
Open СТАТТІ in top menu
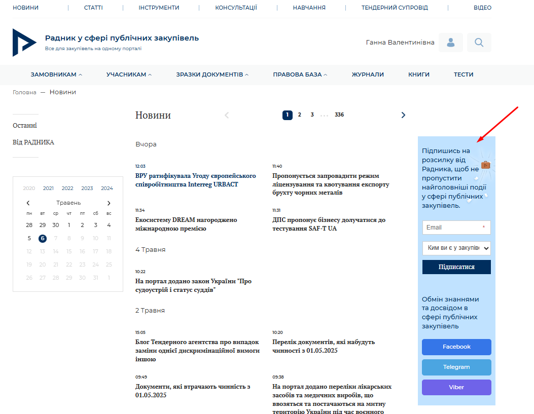[x=93, y=8]
